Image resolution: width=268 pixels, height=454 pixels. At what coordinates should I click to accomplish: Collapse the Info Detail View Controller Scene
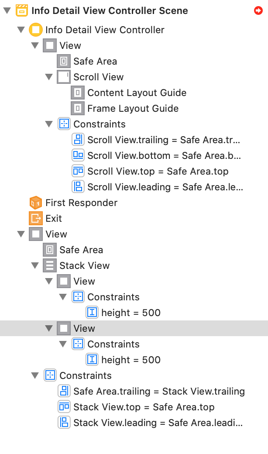[x=6, y=10]
